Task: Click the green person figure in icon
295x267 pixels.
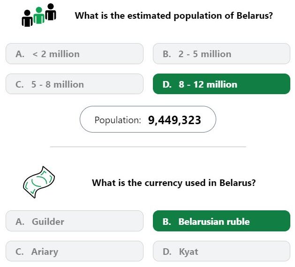Action: (x=39, y=15)
